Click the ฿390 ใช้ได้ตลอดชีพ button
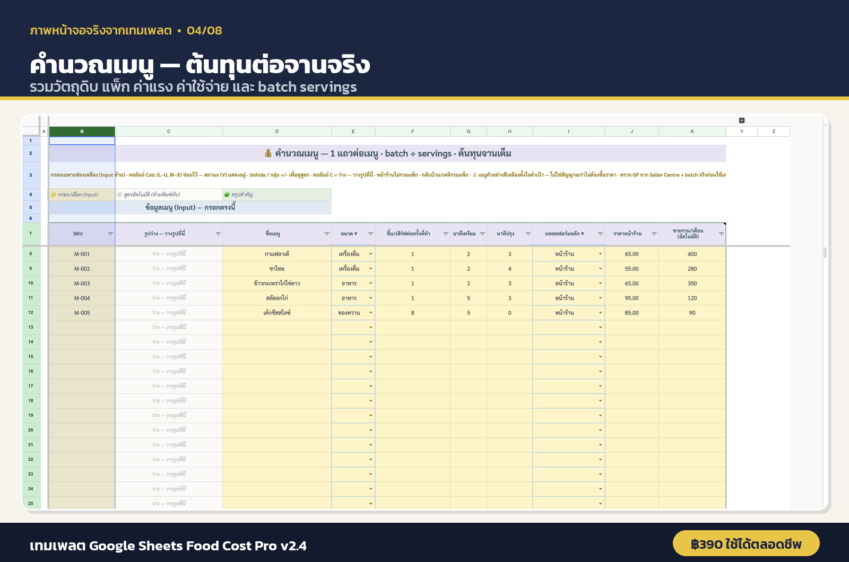Viewport: 849px width, 562px height. (746, 543)
